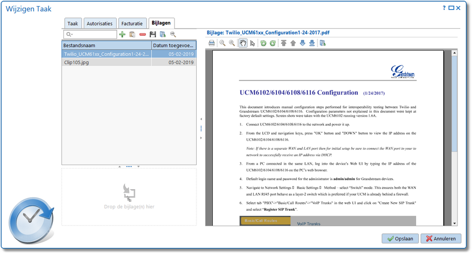
Task: Go to the next page
Action: point(302,43)
